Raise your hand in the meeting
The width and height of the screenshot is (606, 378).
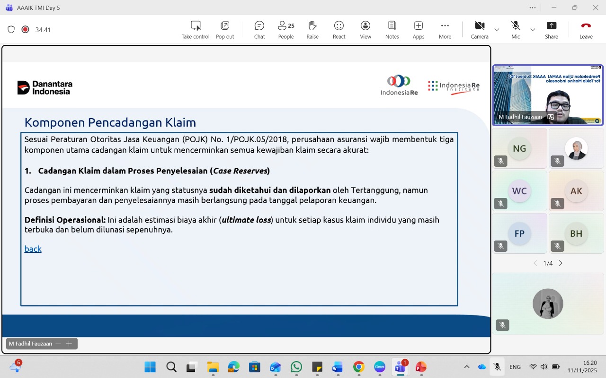click(x=312, y=30)
